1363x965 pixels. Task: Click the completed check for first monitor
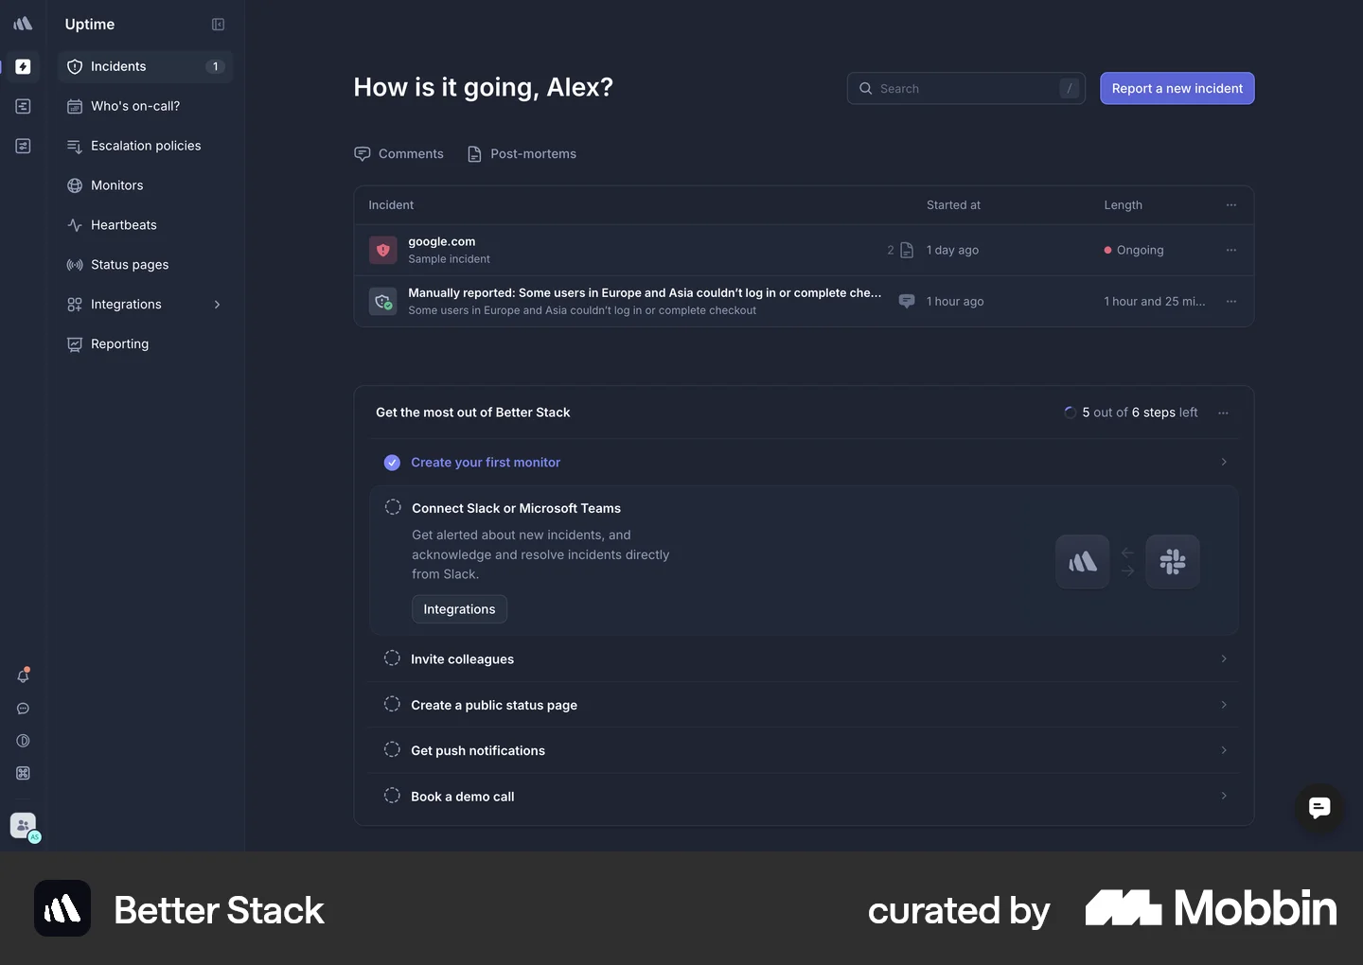pos(392,463)
